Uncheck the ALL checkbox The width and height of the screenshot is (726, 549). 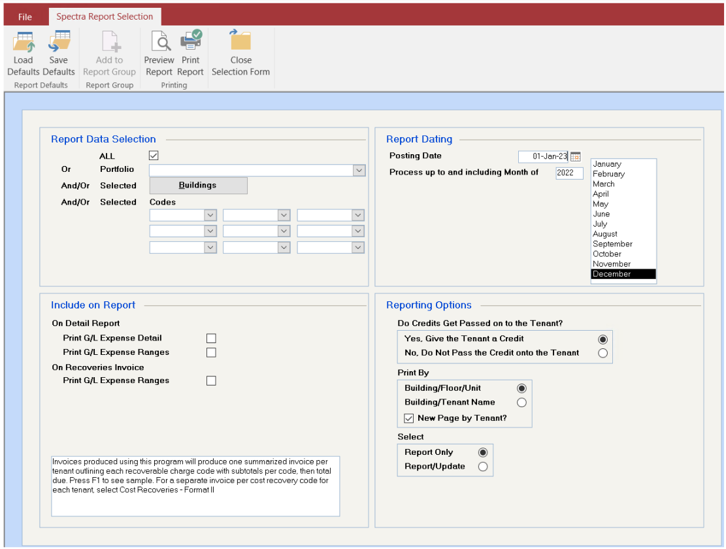pyautogui.click(x=154, y=156)
